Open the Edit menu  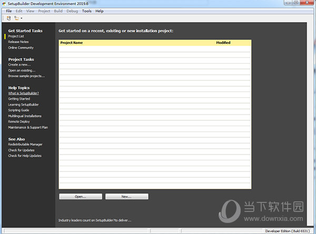pos(19,11)
